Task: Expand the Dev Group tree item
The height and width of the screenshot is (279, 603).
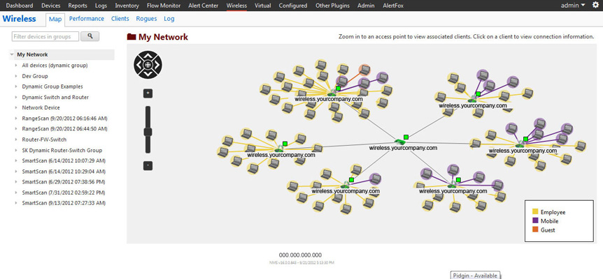Action: 16,76
